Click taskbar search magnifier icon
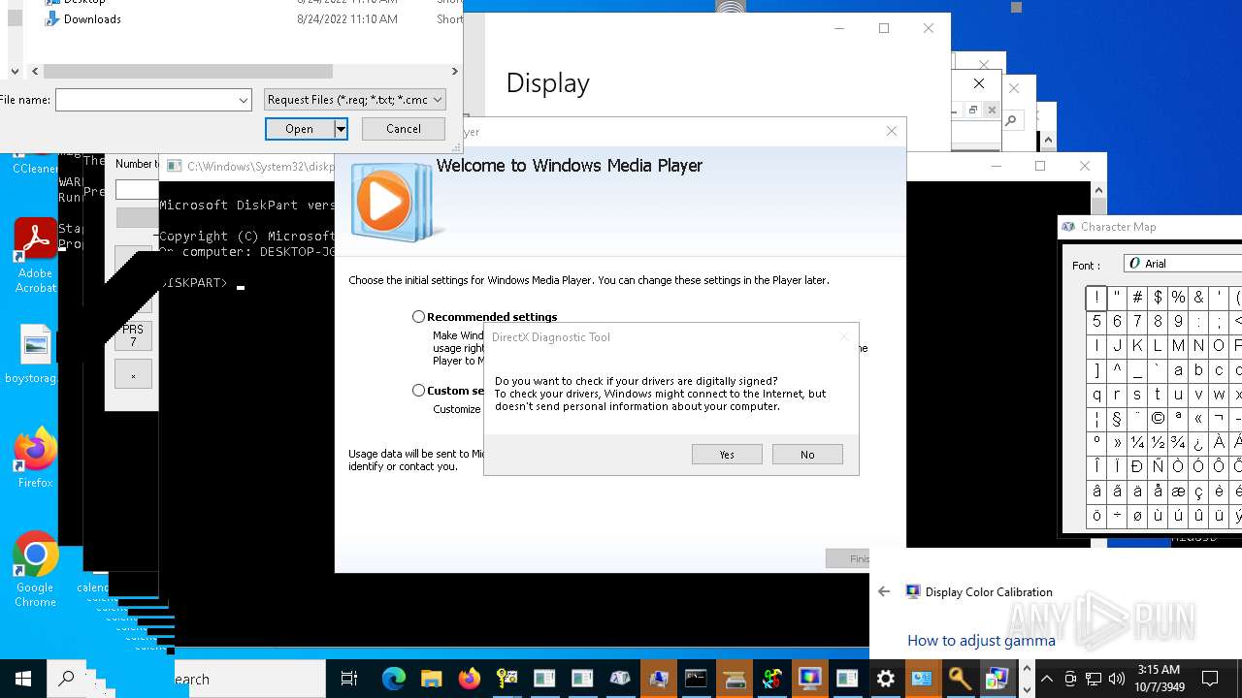 (66, 679)
